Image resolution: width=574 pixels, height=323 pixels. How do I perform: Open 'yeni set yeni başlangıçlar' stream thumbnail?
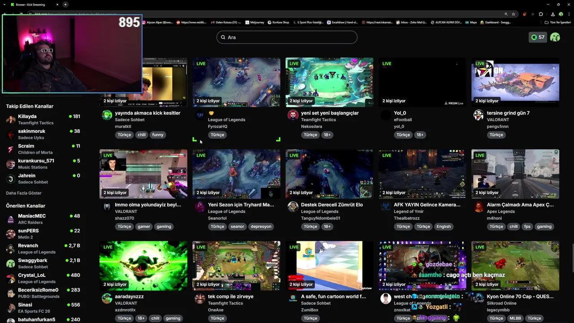329,82
